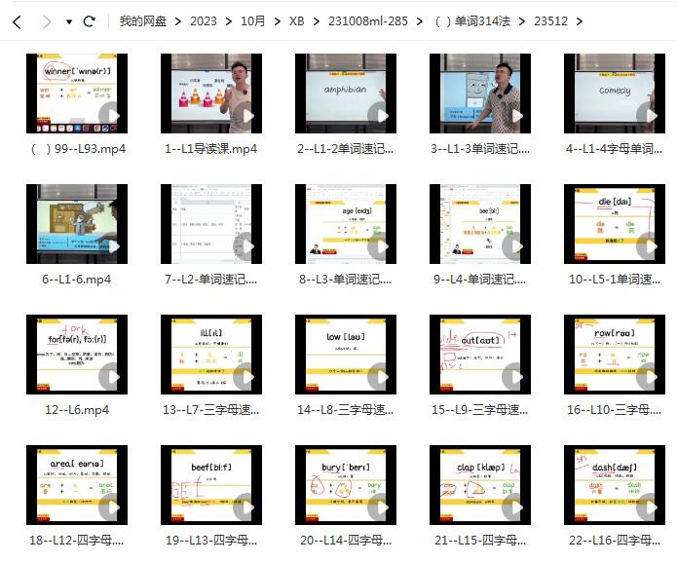Play the 18--L12-四字母 video
The height and width of the screenshot is (563, 677).
(111, 507)
